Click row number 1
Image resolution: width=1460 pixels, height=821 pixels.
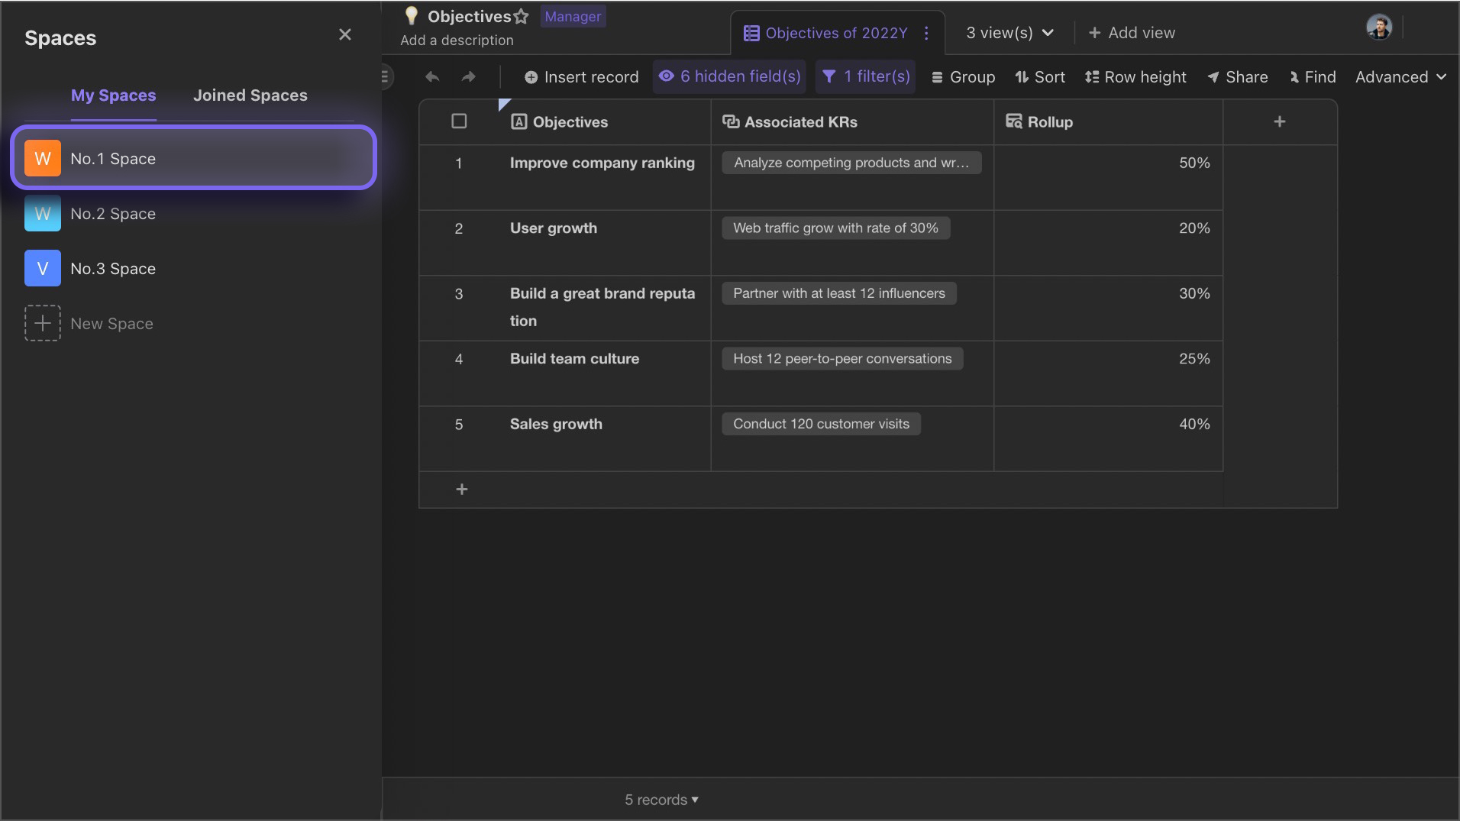459,163
